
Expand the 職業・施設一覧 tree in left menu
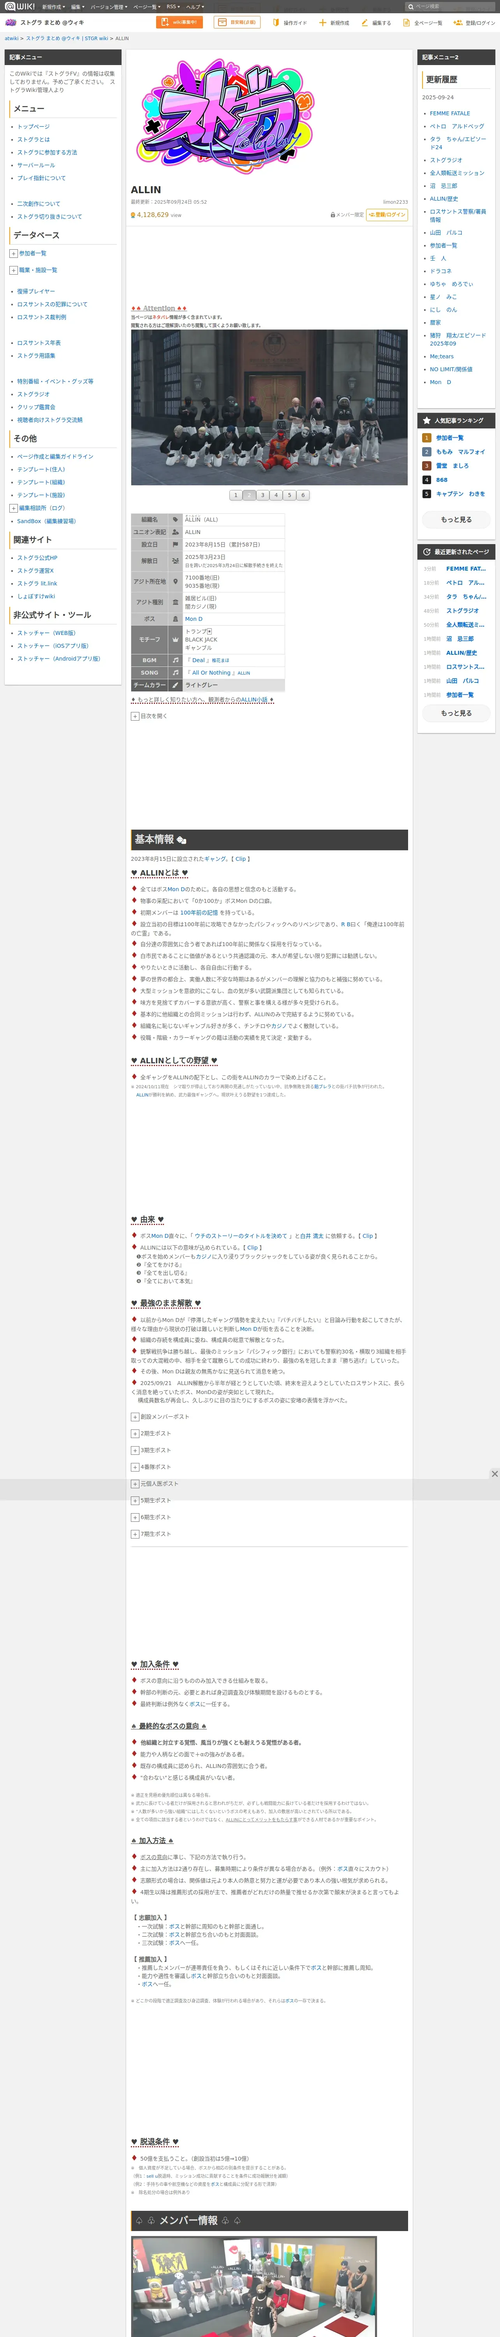pyautogui.click(x=14, y=270)
